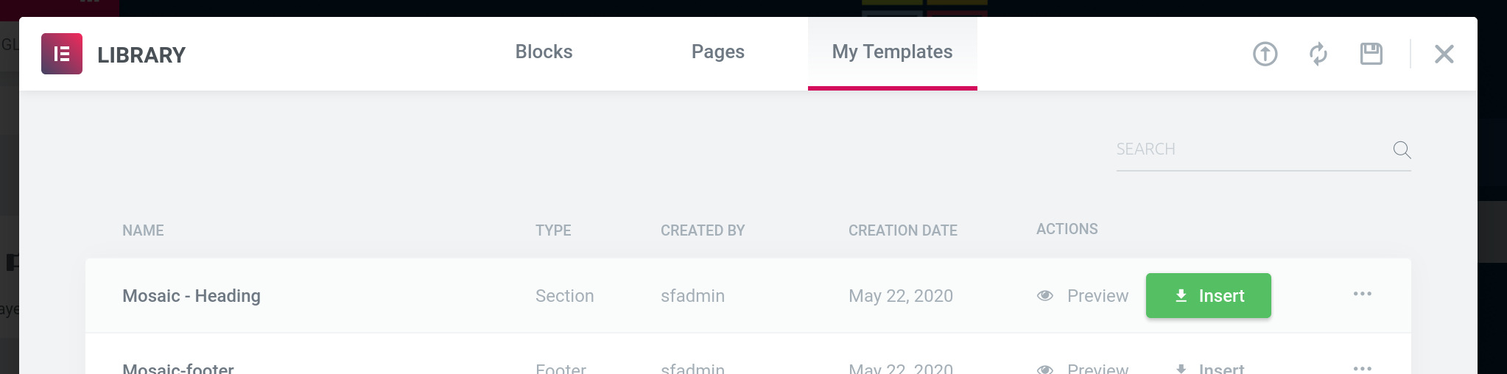This screenshot has height=374, width=1507.
Task: Preview the Mosaic-footer template
Action: click(x=1097, y=369)
